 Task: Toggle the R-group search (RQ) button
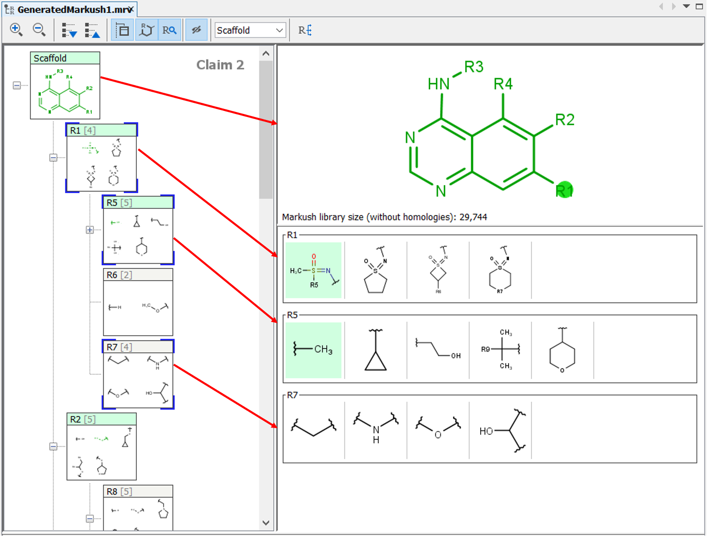pos(169,30)
